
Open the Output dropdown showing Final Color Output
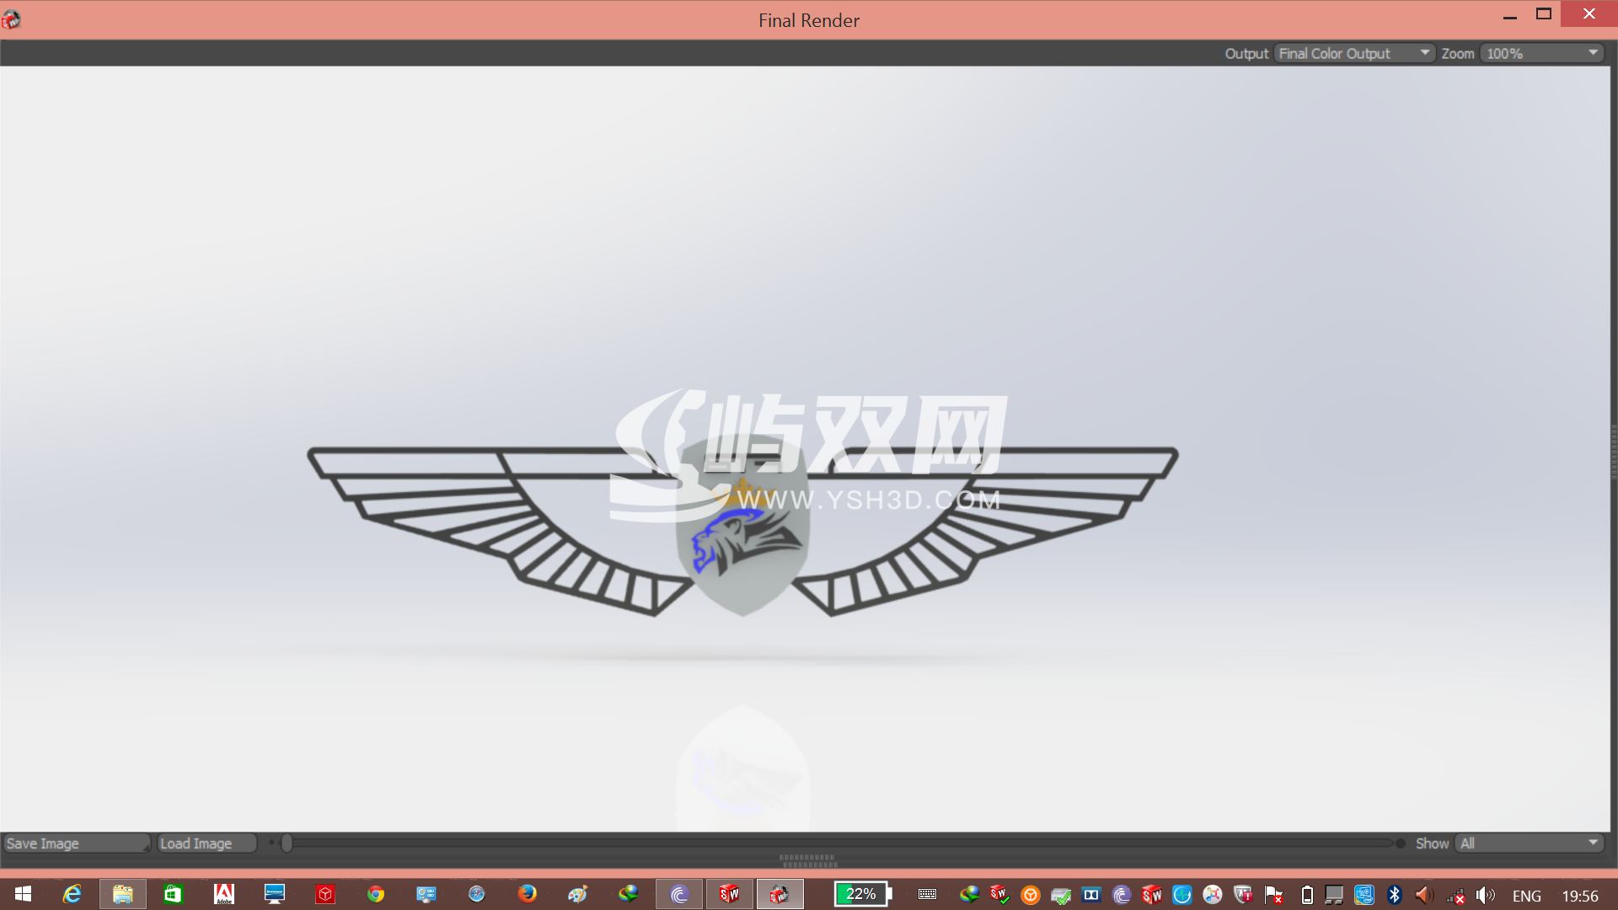(1353, 53)
